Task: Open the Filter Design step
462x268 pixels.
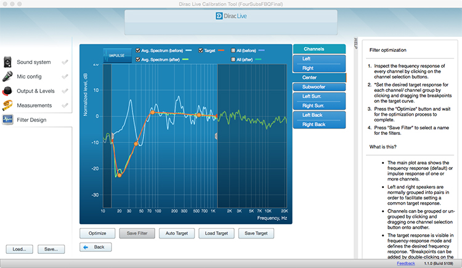Action: pos(31,120)
